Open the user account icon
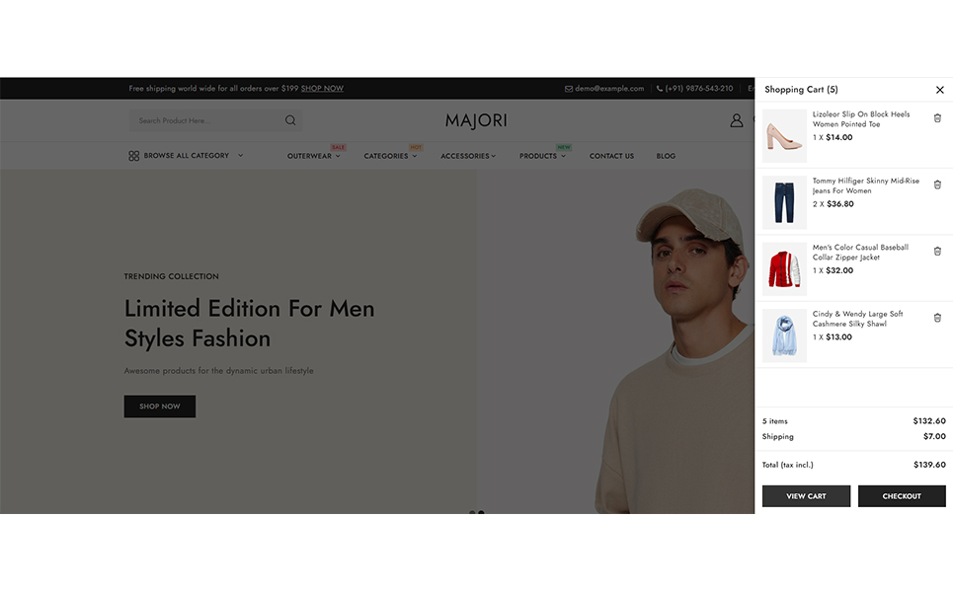953x592 pixels. (x=736, y=120)
